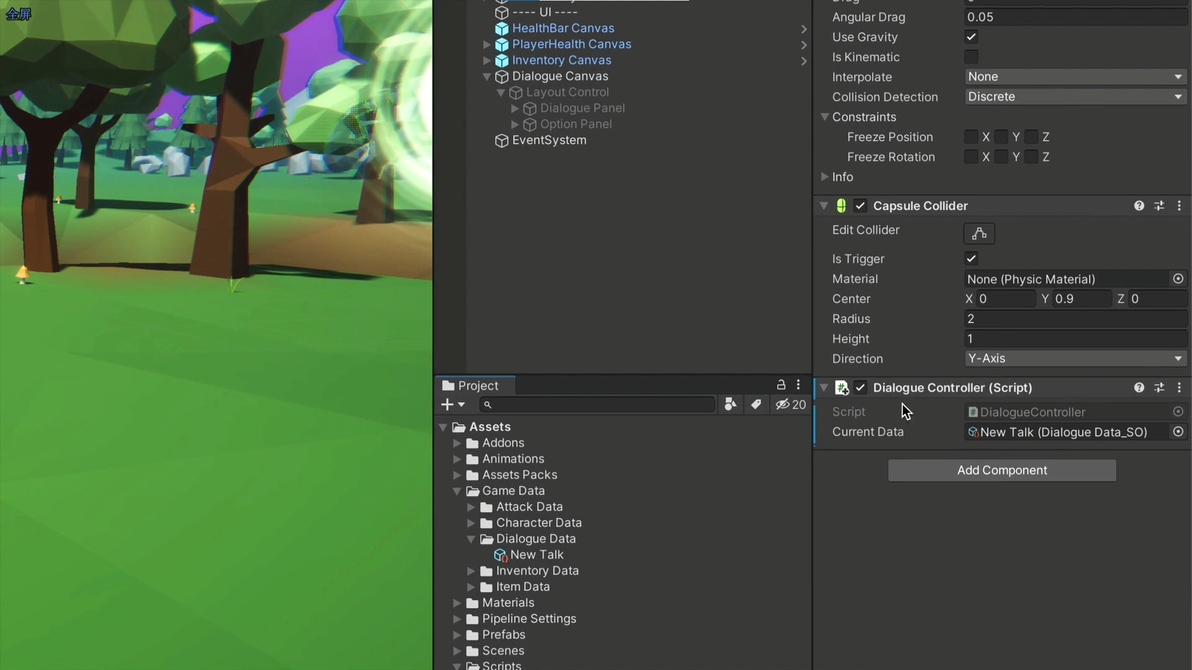This screenshot has height=670, width=1192.
Task: Click the Project panel lock icon
Action: [x=781, y=385]
